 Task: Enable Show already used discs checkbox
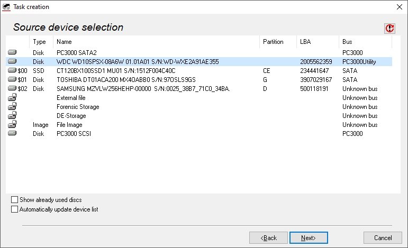[x=15, y=200]
